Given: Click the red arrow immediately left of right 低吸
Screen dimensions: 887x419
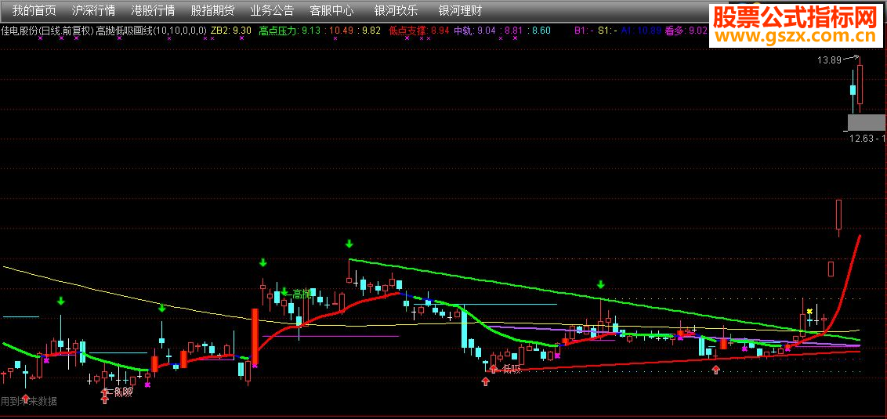Looking at the screenshot, I should 494,369.
